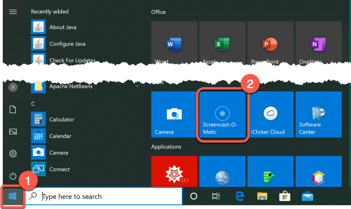Click the Office tile group heading
Image resolution: width=351 pixels, height=209 pixels.
[x=159, y=12]
